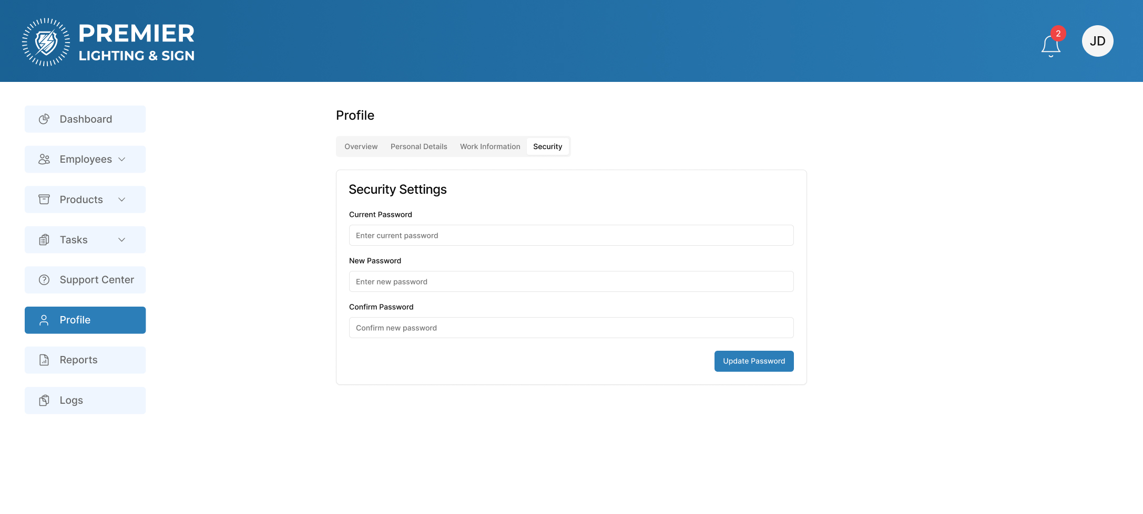This screenshot has width=1143, height=514.
Task: Click the Reports document icon
Action: tap(44, 360)
